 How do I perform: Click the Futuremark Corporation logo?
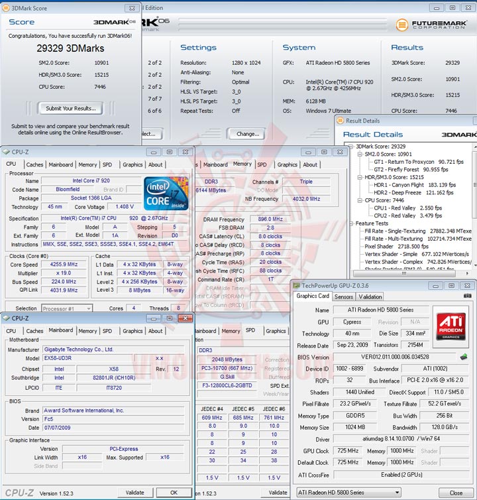click(432, 25)
